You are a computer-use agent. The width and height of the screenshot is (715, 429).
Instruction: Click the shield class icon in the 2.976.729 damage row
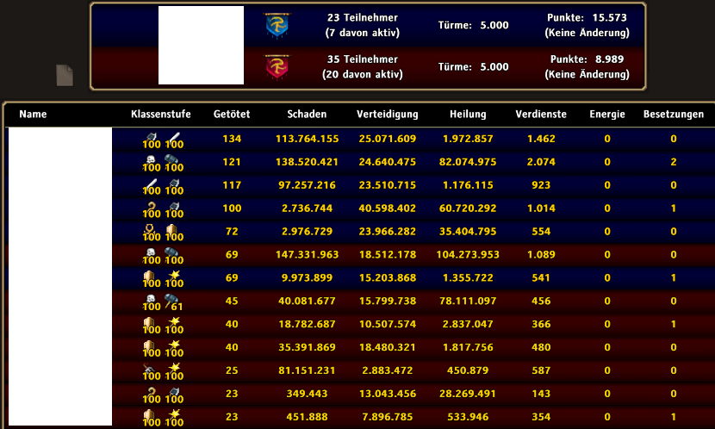coord(172,229)
